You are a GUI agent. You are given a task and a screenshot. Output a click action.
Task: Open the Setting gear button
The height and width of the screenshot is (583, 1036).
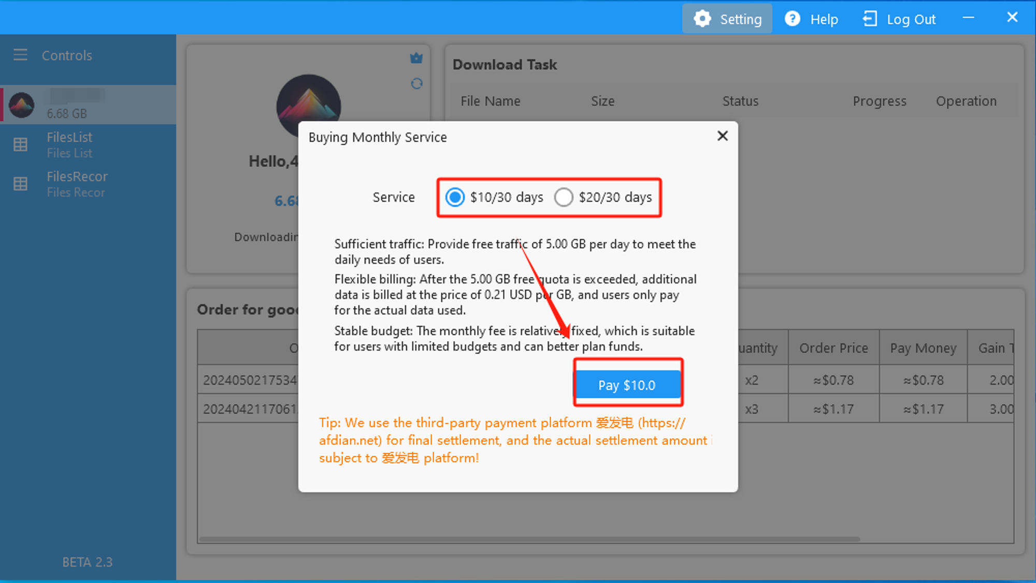[727, 19]
